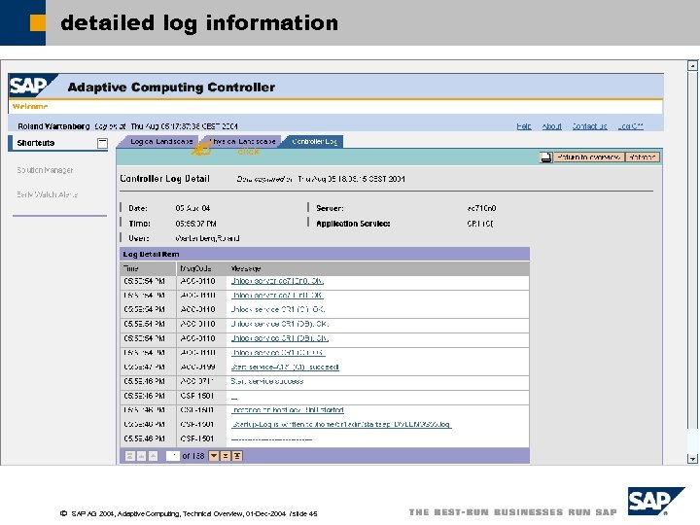The height and width of the screenshot is (525, 700).
Task: Open Solution Manager shortcut
Action: click(45, 170)
